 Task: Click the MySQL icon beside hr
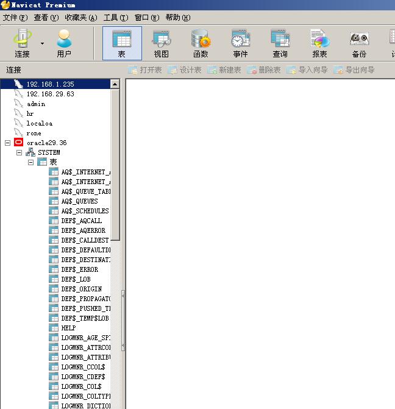[x=18, y=113]
